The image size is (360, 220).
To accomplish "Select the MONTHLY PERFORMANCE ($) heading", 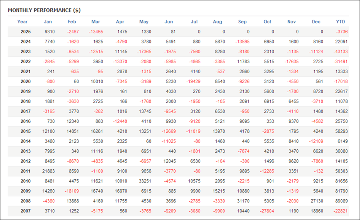I will pos(44,10).
